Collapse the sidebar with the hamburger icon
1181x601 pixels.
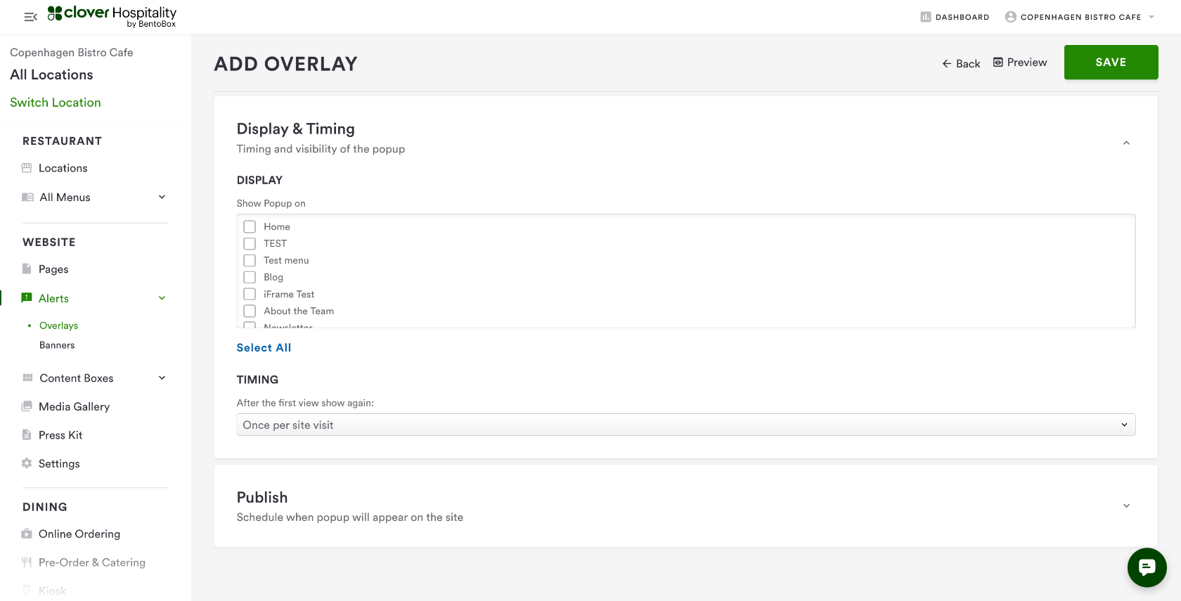pos(30,17)
